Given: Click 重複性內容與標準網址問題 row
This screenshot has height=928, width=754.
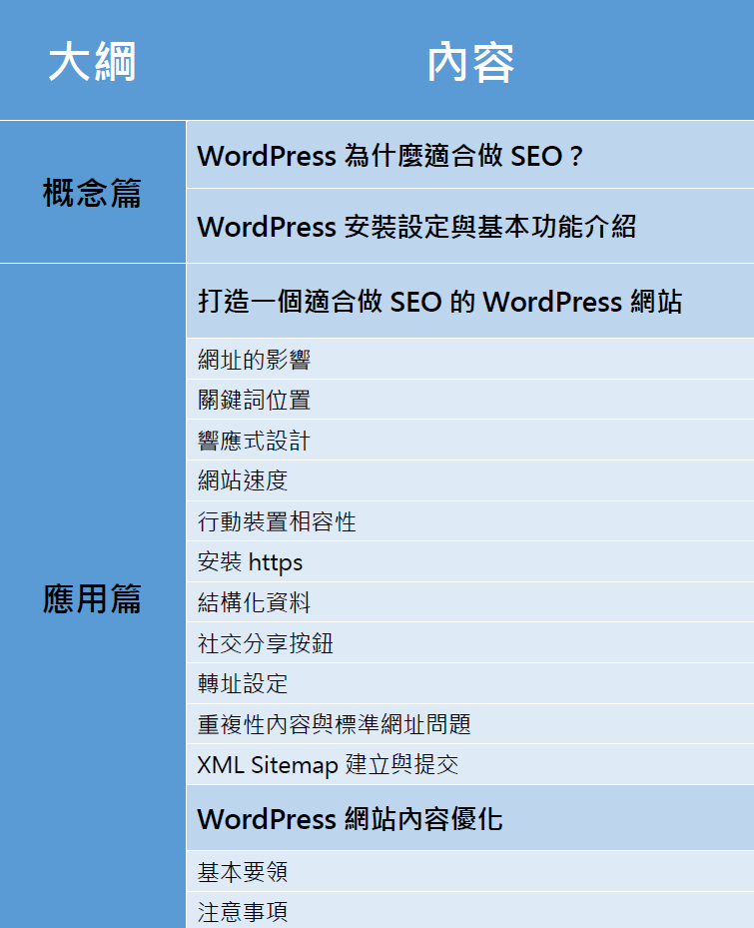Looking at the screenshot, I should click(334, 724).
